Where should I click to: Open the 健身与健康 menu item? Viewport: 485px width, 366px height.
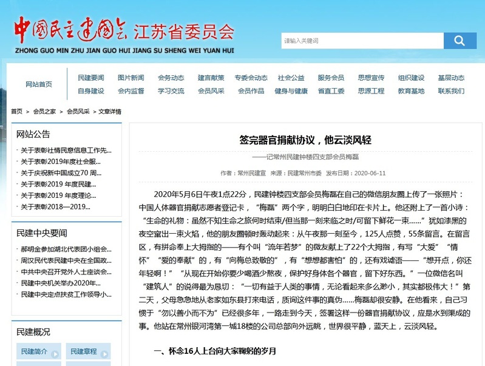click(x=291, y=91)
